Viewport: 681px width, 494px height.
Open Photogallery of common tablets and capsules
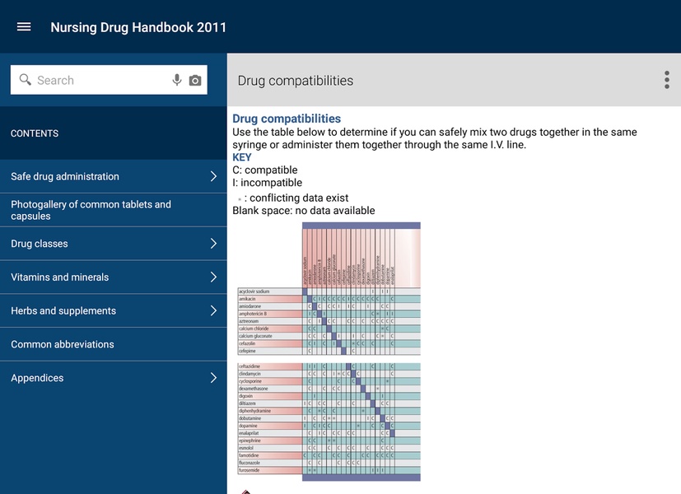114,210
